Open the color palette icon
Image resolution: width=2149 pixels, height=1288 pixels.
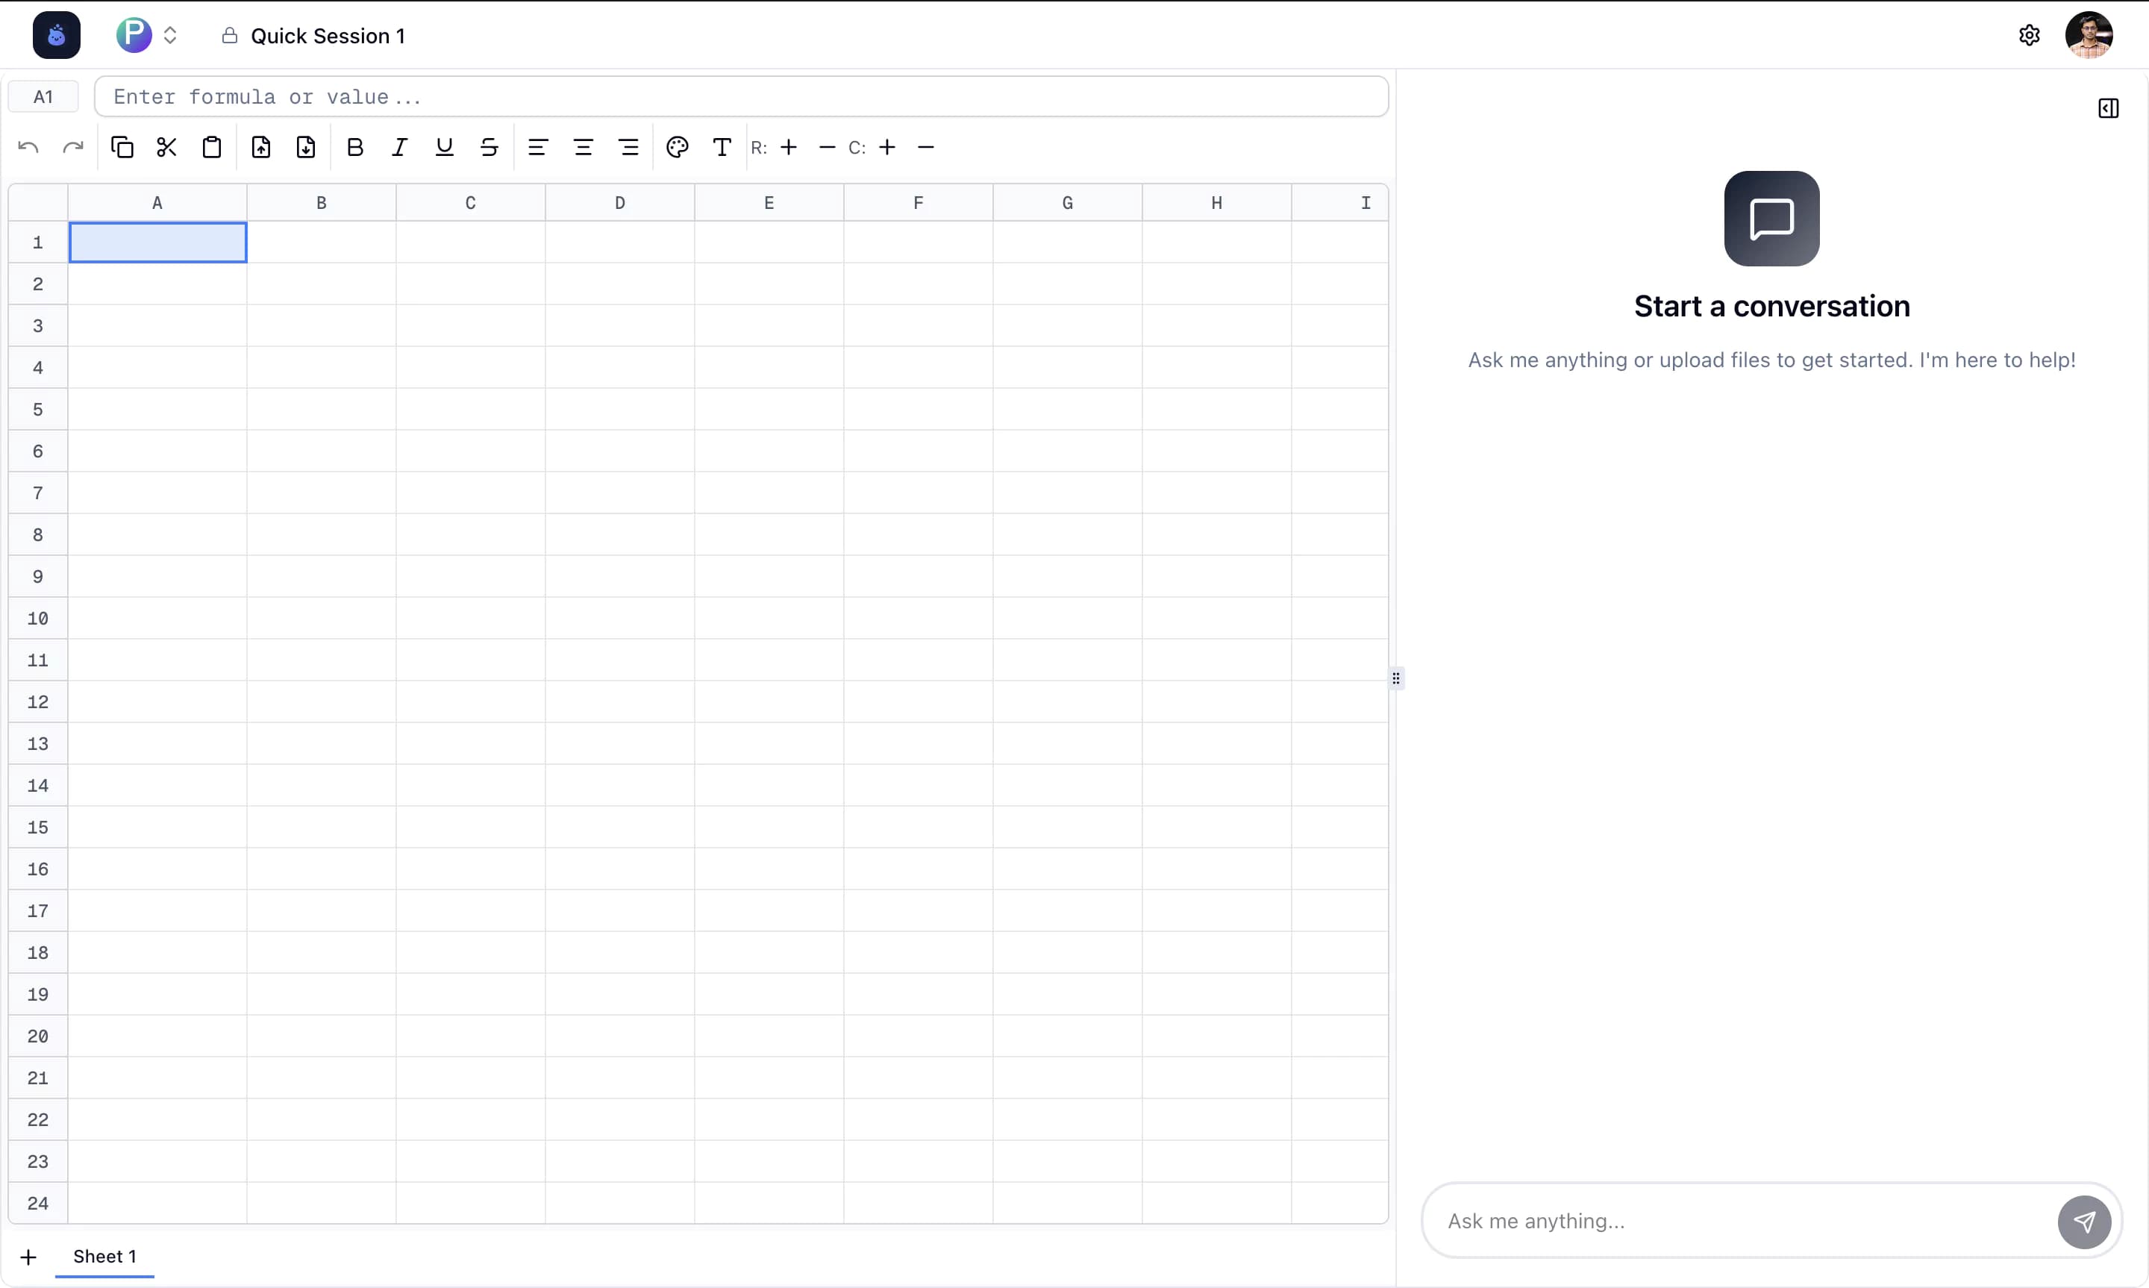tap(677, 148)
